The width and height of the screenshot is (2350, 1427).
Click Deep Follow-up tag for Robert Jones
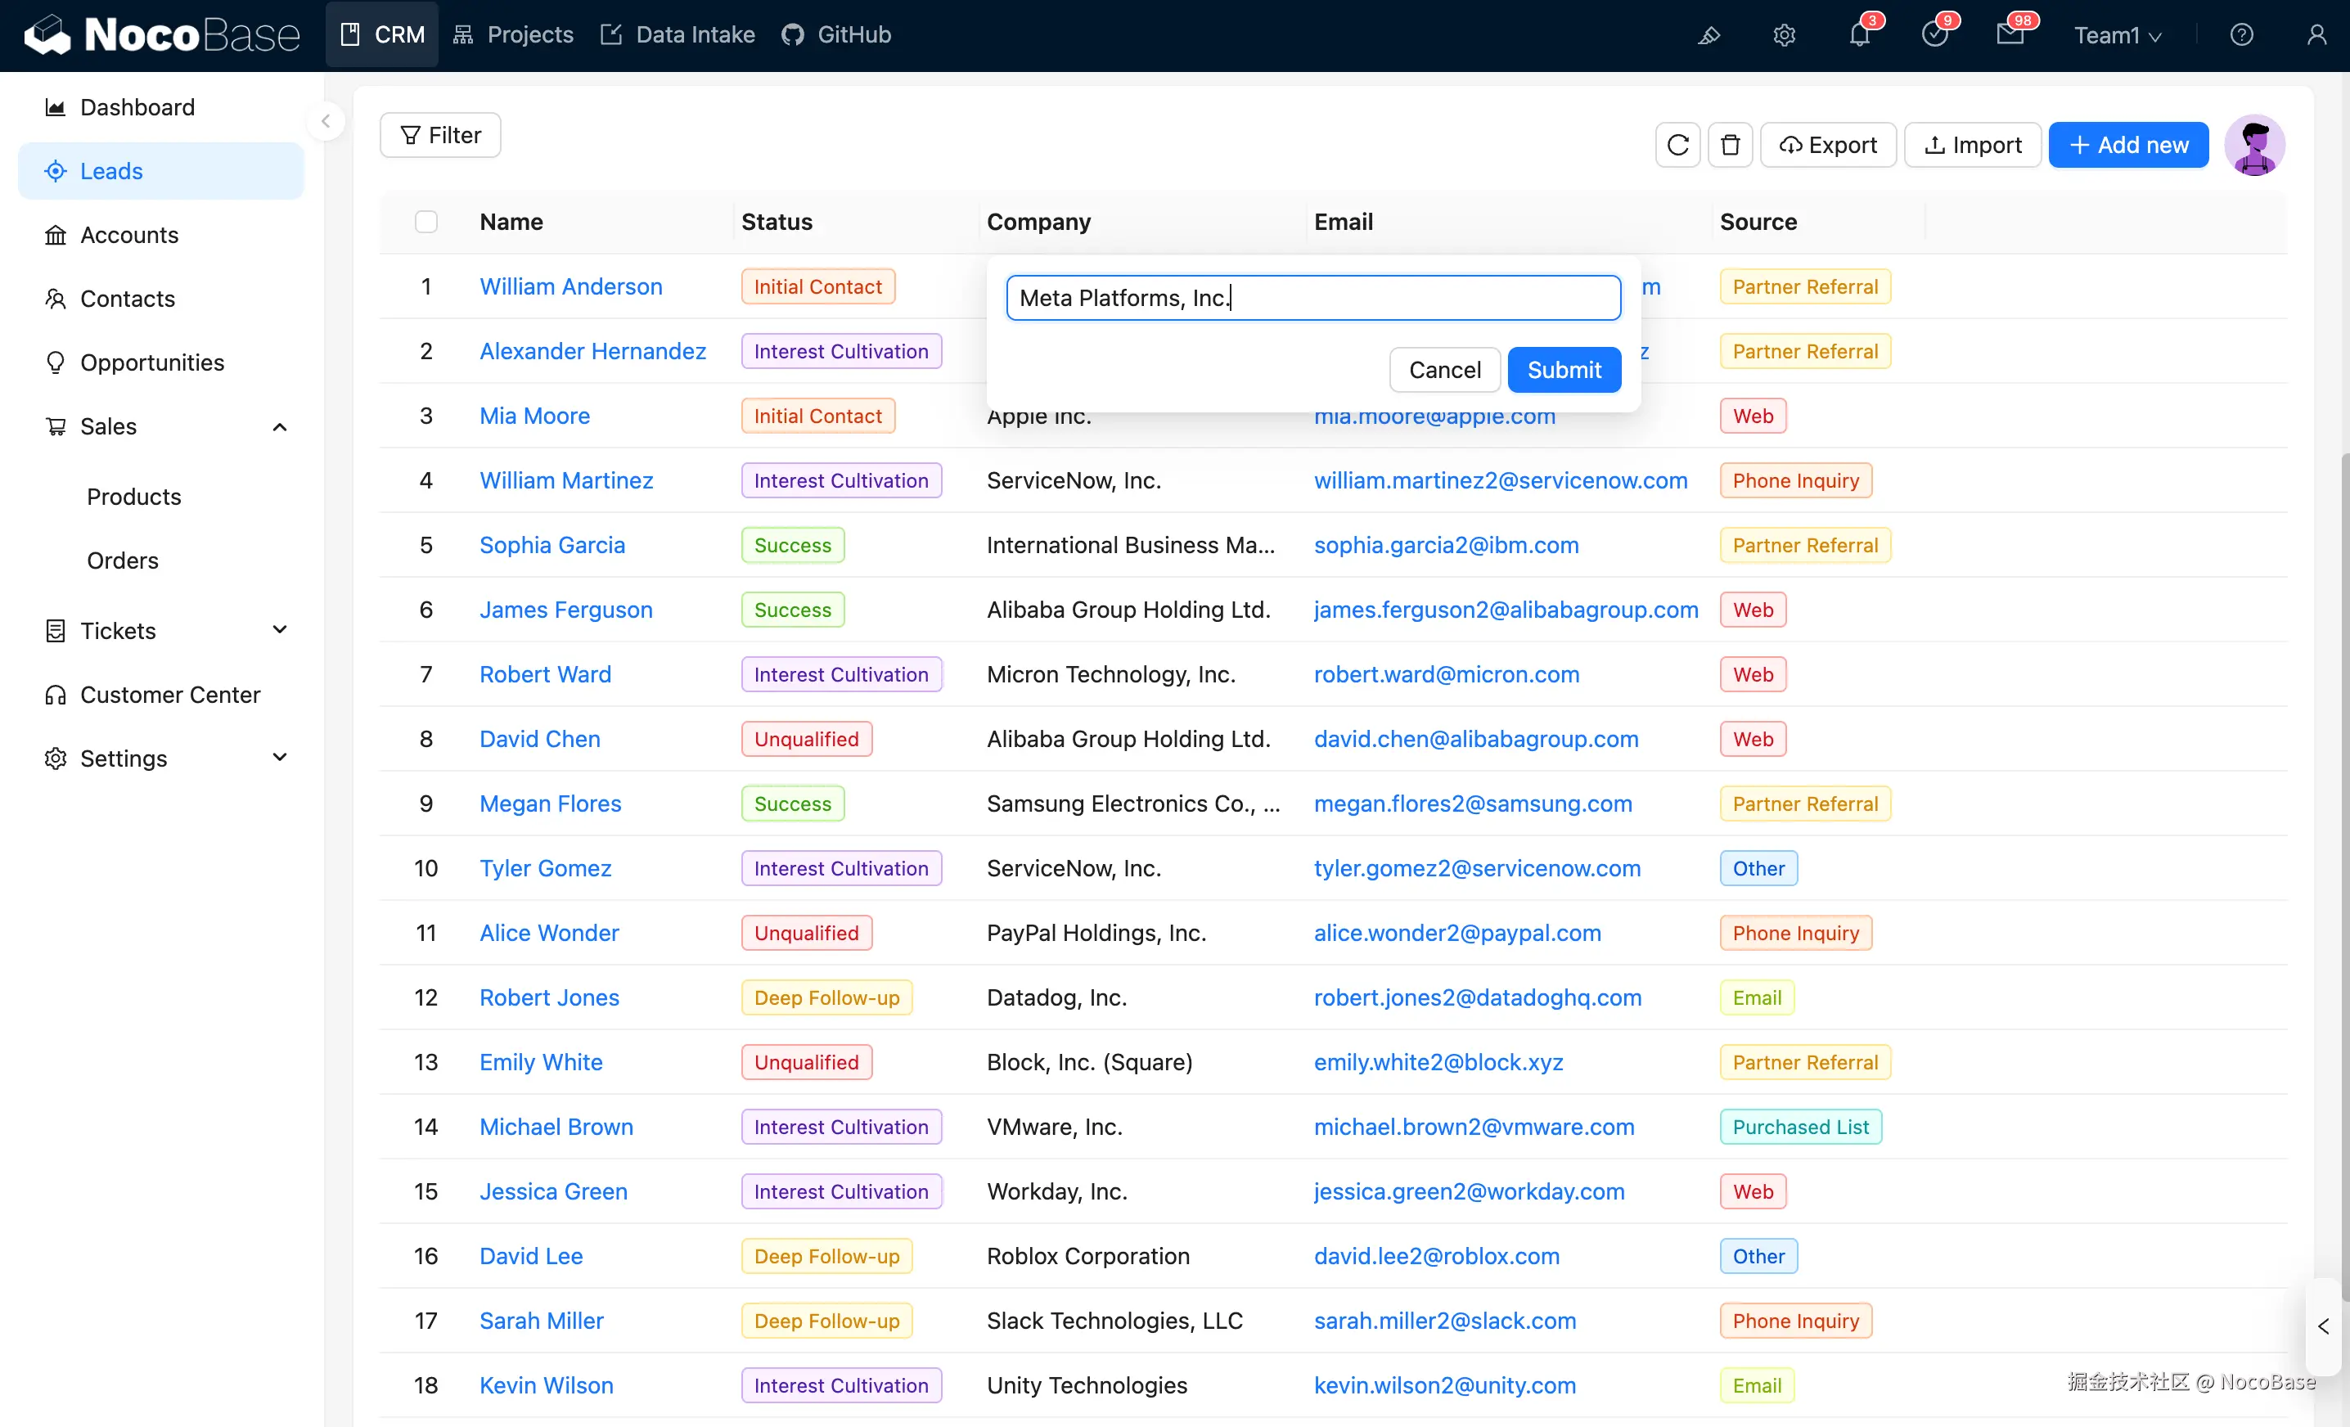(x=826, y=997)
